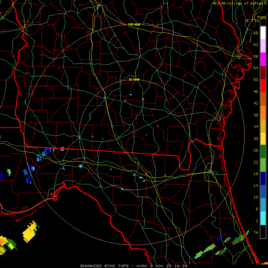This screenshot has width=268, height=268.
Task: Click the light green legend swatch
Action: tap(263, 165)
